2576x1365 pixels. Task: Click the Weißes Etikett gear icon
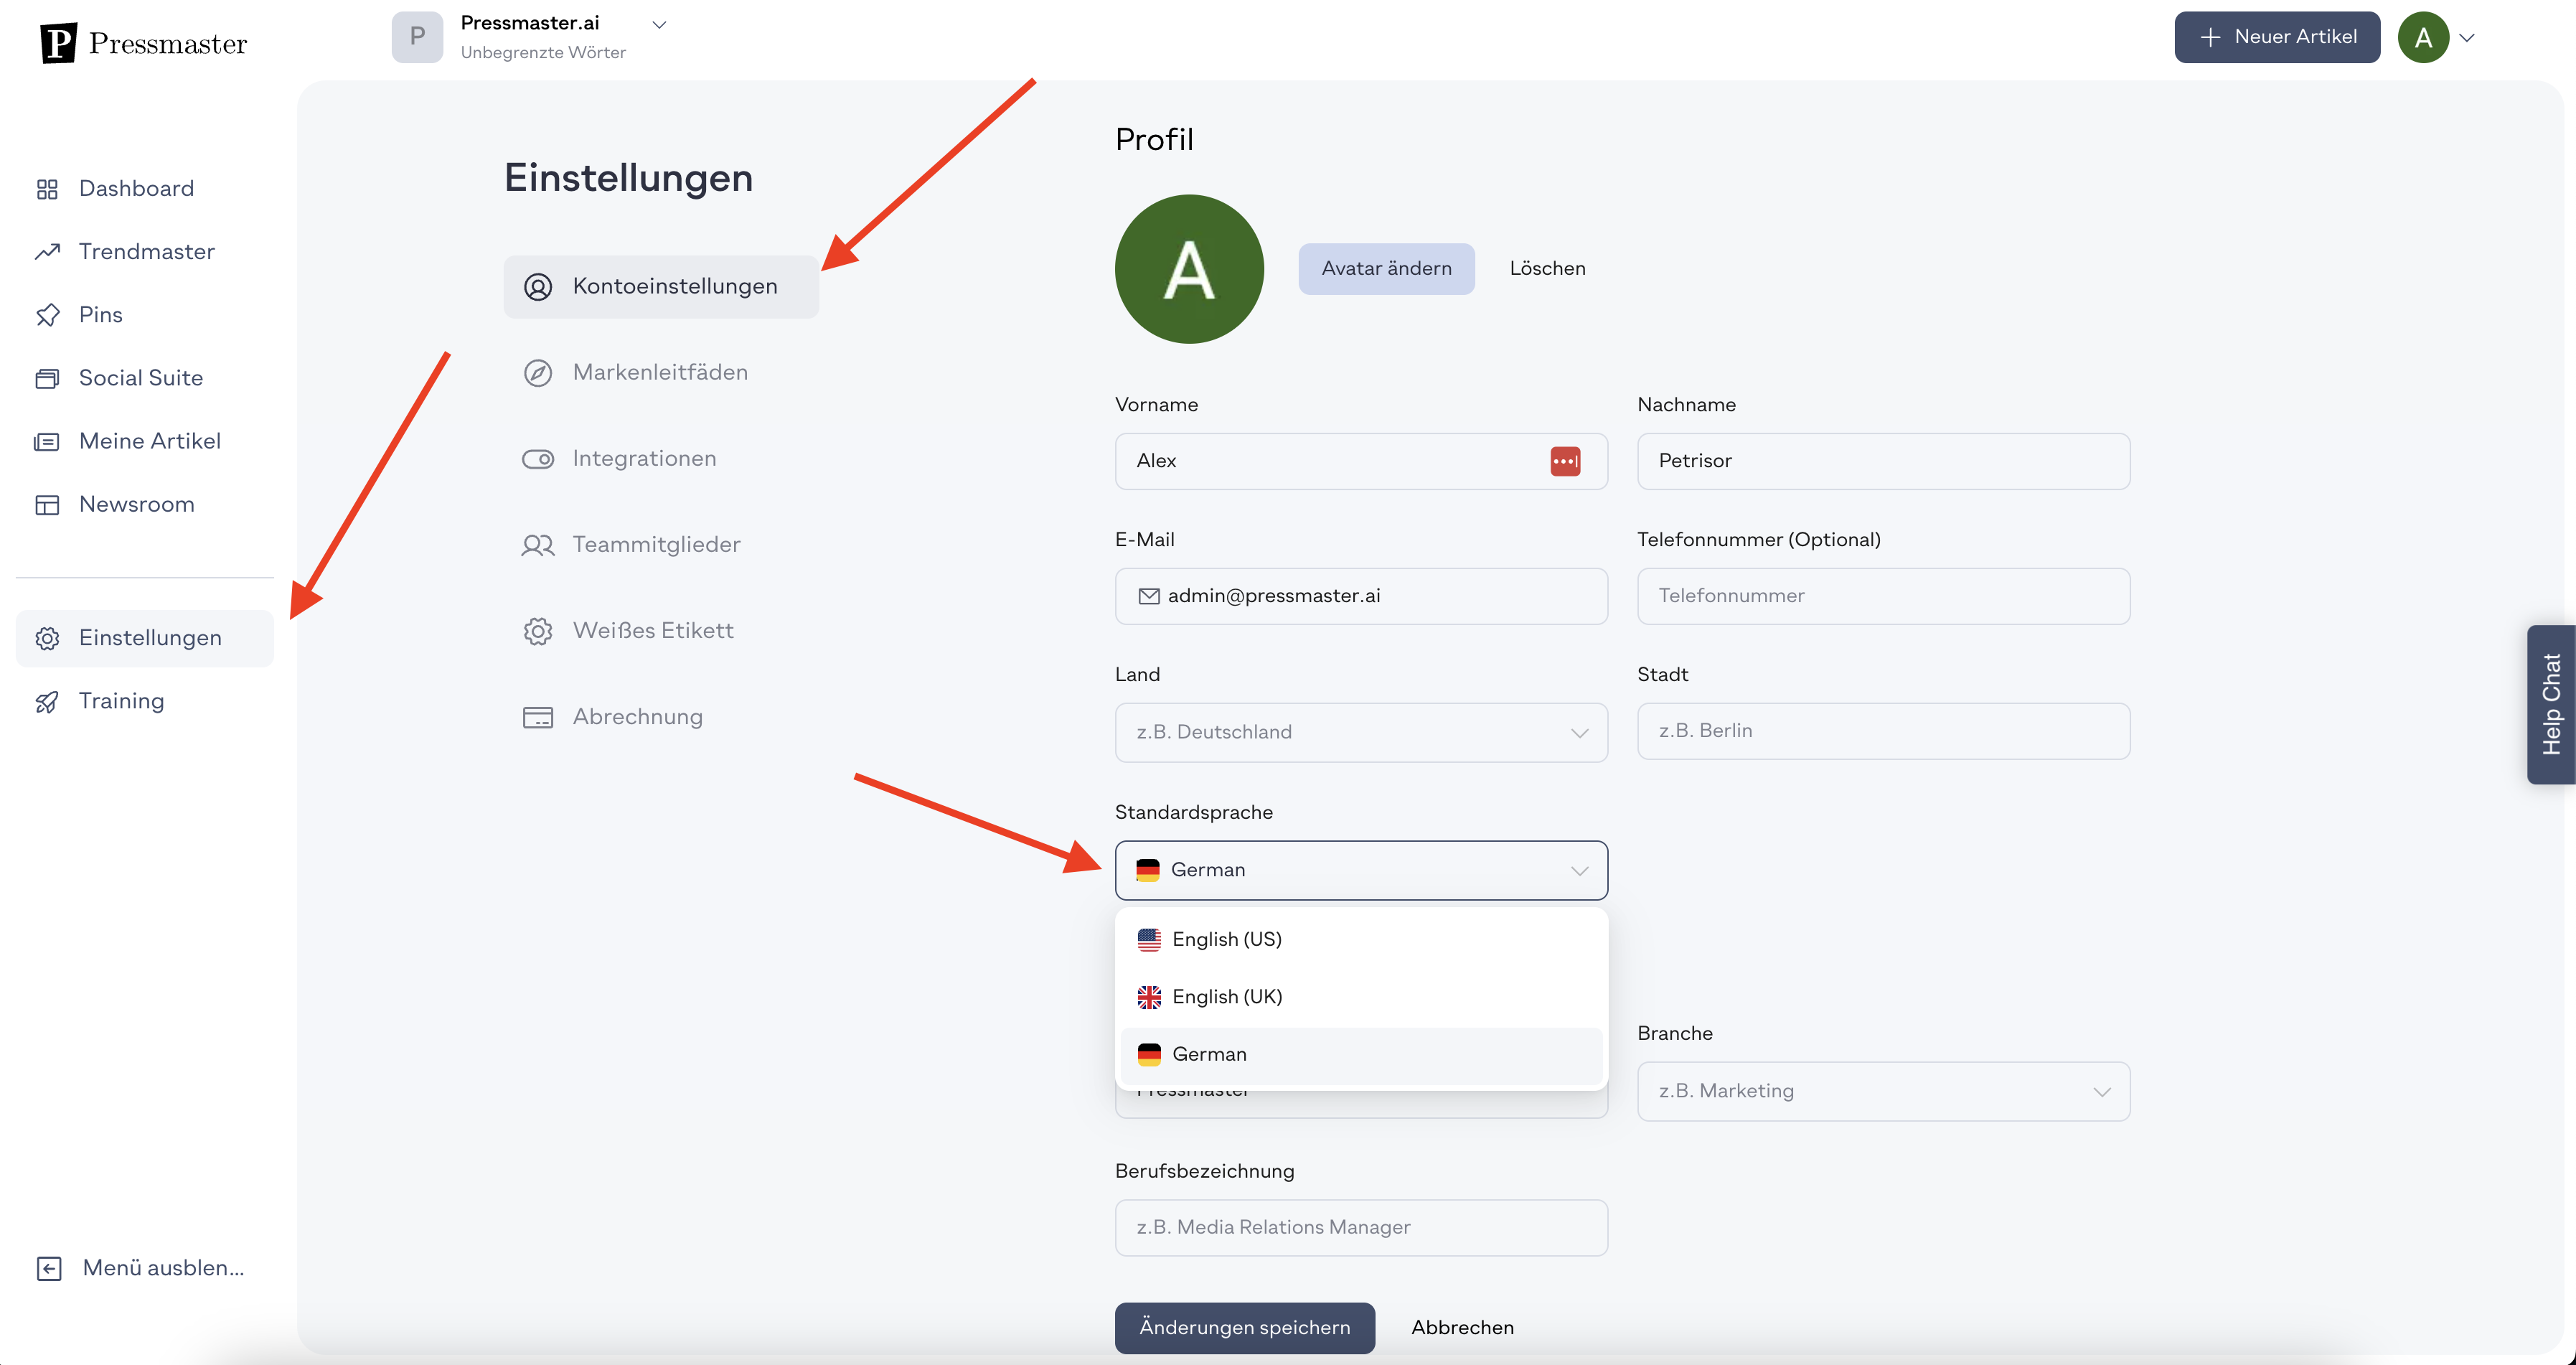[x=538, y=631]
